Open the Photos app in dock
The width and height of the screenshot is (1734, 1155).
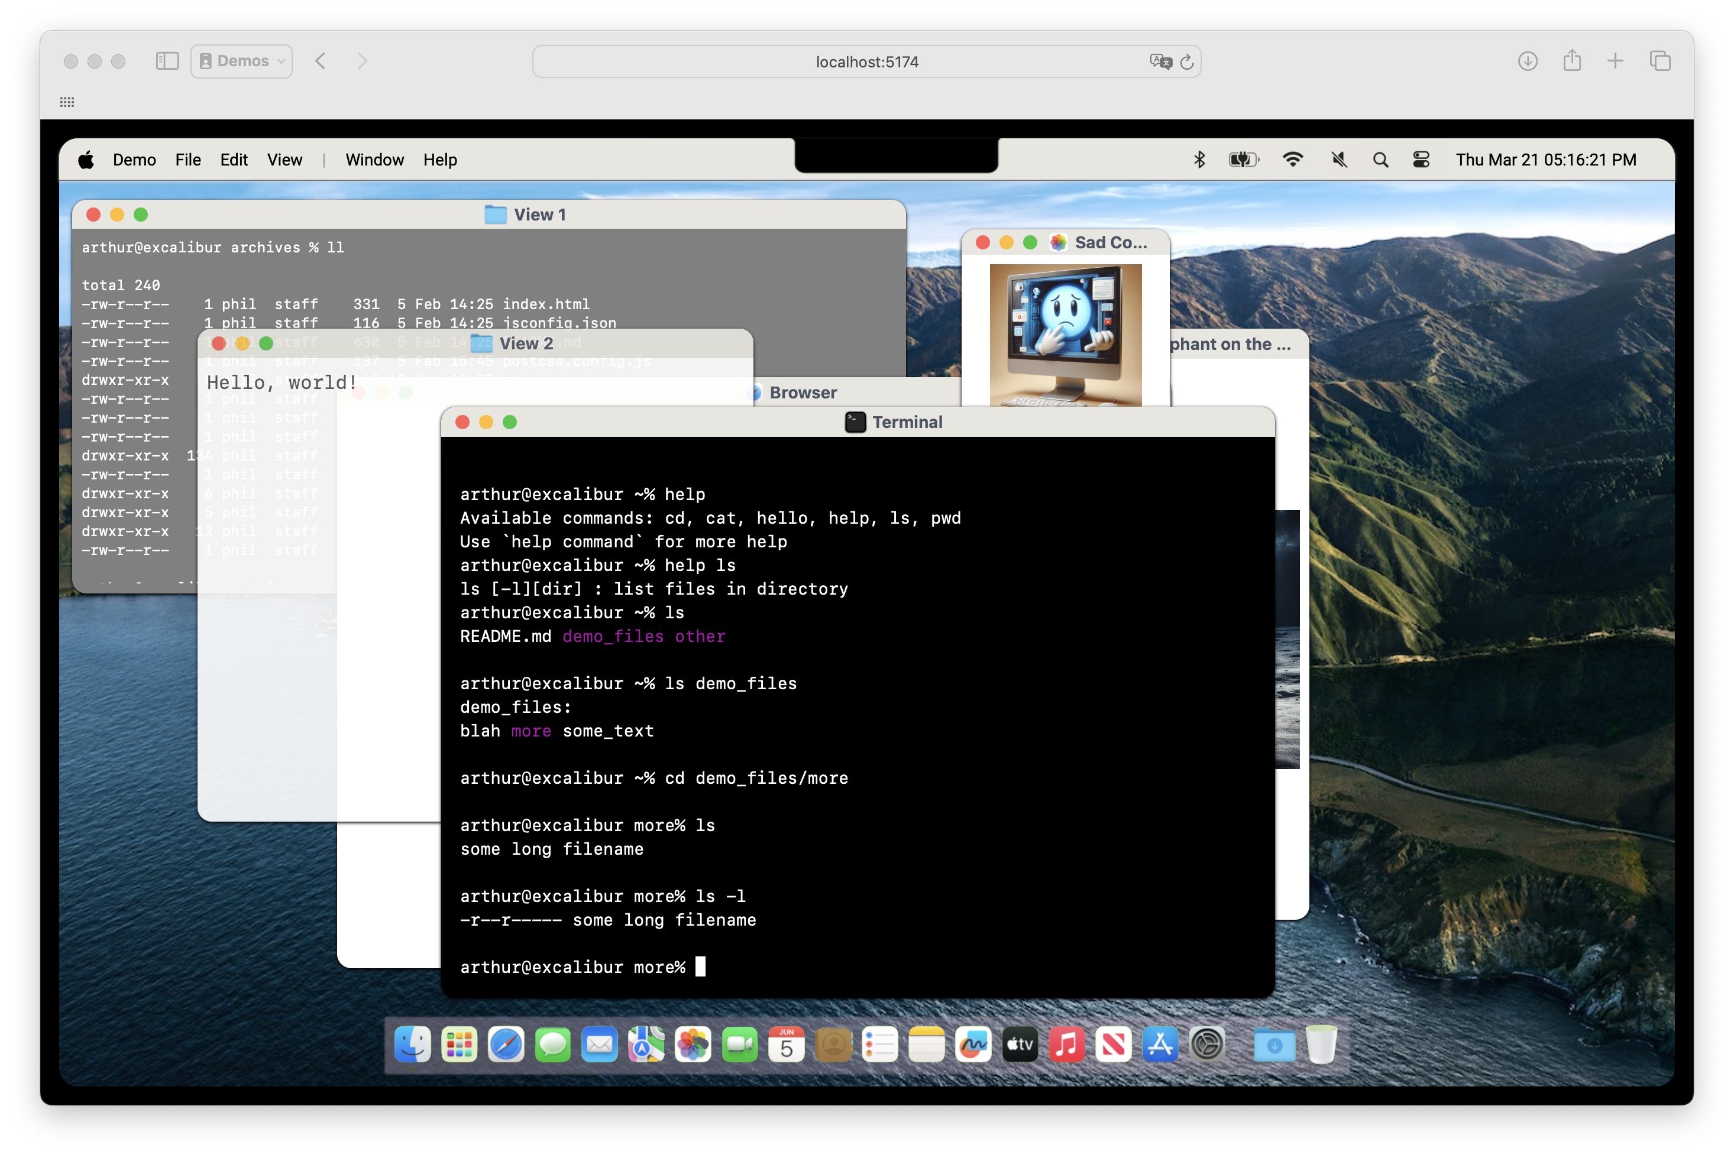click(x=693, y=1044)
